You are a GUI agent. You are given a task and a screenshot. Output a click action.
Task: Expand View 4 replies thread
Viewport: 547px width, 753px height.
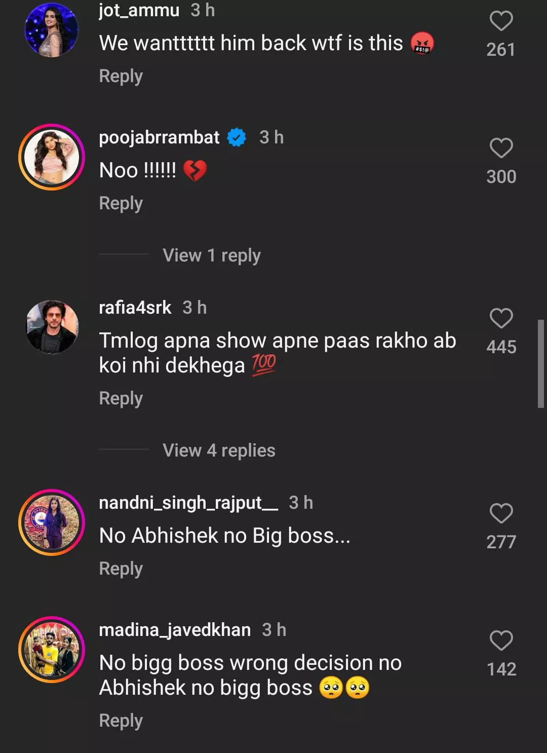tap(219, 450)
